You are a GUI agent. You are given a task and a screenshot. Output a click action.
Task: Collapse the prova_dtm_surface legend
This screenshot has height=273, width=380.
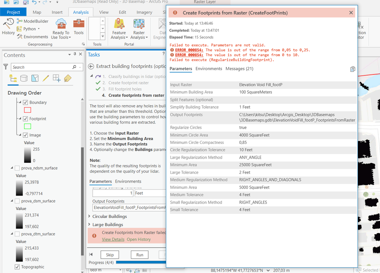[12, 234]
